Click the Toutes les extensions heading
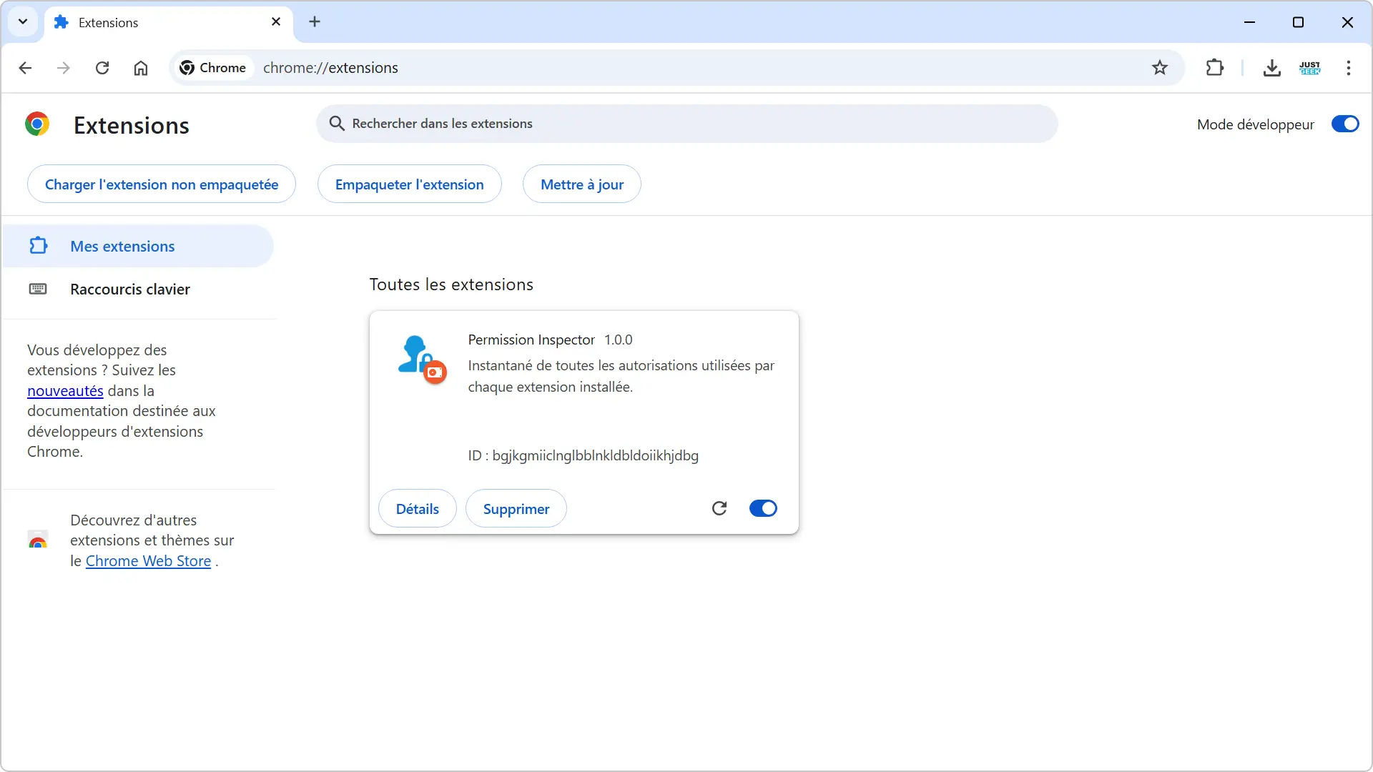The height and width of the screenshot is (772, 1373). (x=451, y=284)
